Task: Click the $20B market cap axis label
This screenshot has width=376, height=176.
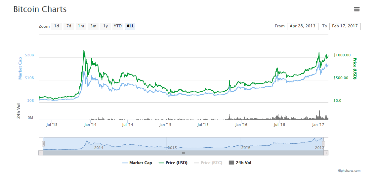Action: [x=29, y=55]
